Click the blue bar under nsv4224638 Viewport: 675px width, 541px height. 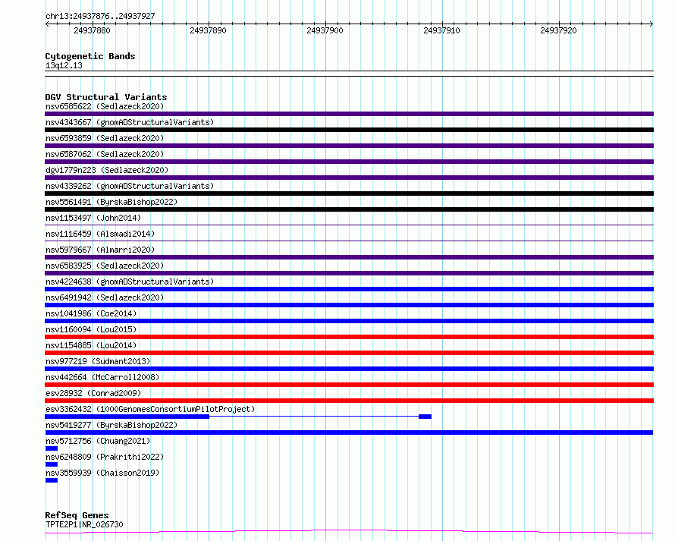[x=349, y=289]
